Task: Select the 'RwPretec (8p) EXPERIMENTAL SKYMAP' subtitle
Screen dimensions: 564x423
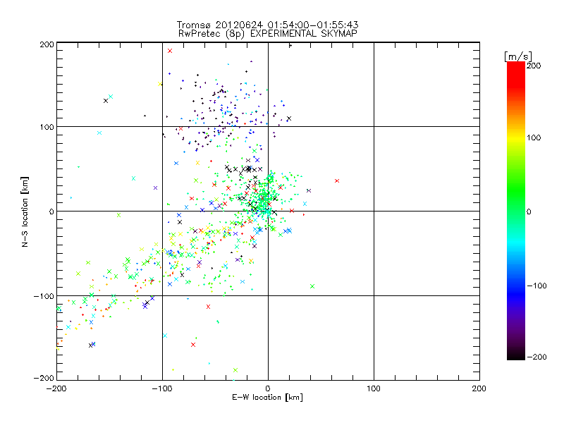Action: click(268, 34)
